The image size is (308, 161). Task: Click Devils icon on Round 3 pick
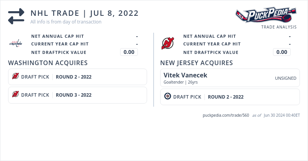(x=15, y=94)
